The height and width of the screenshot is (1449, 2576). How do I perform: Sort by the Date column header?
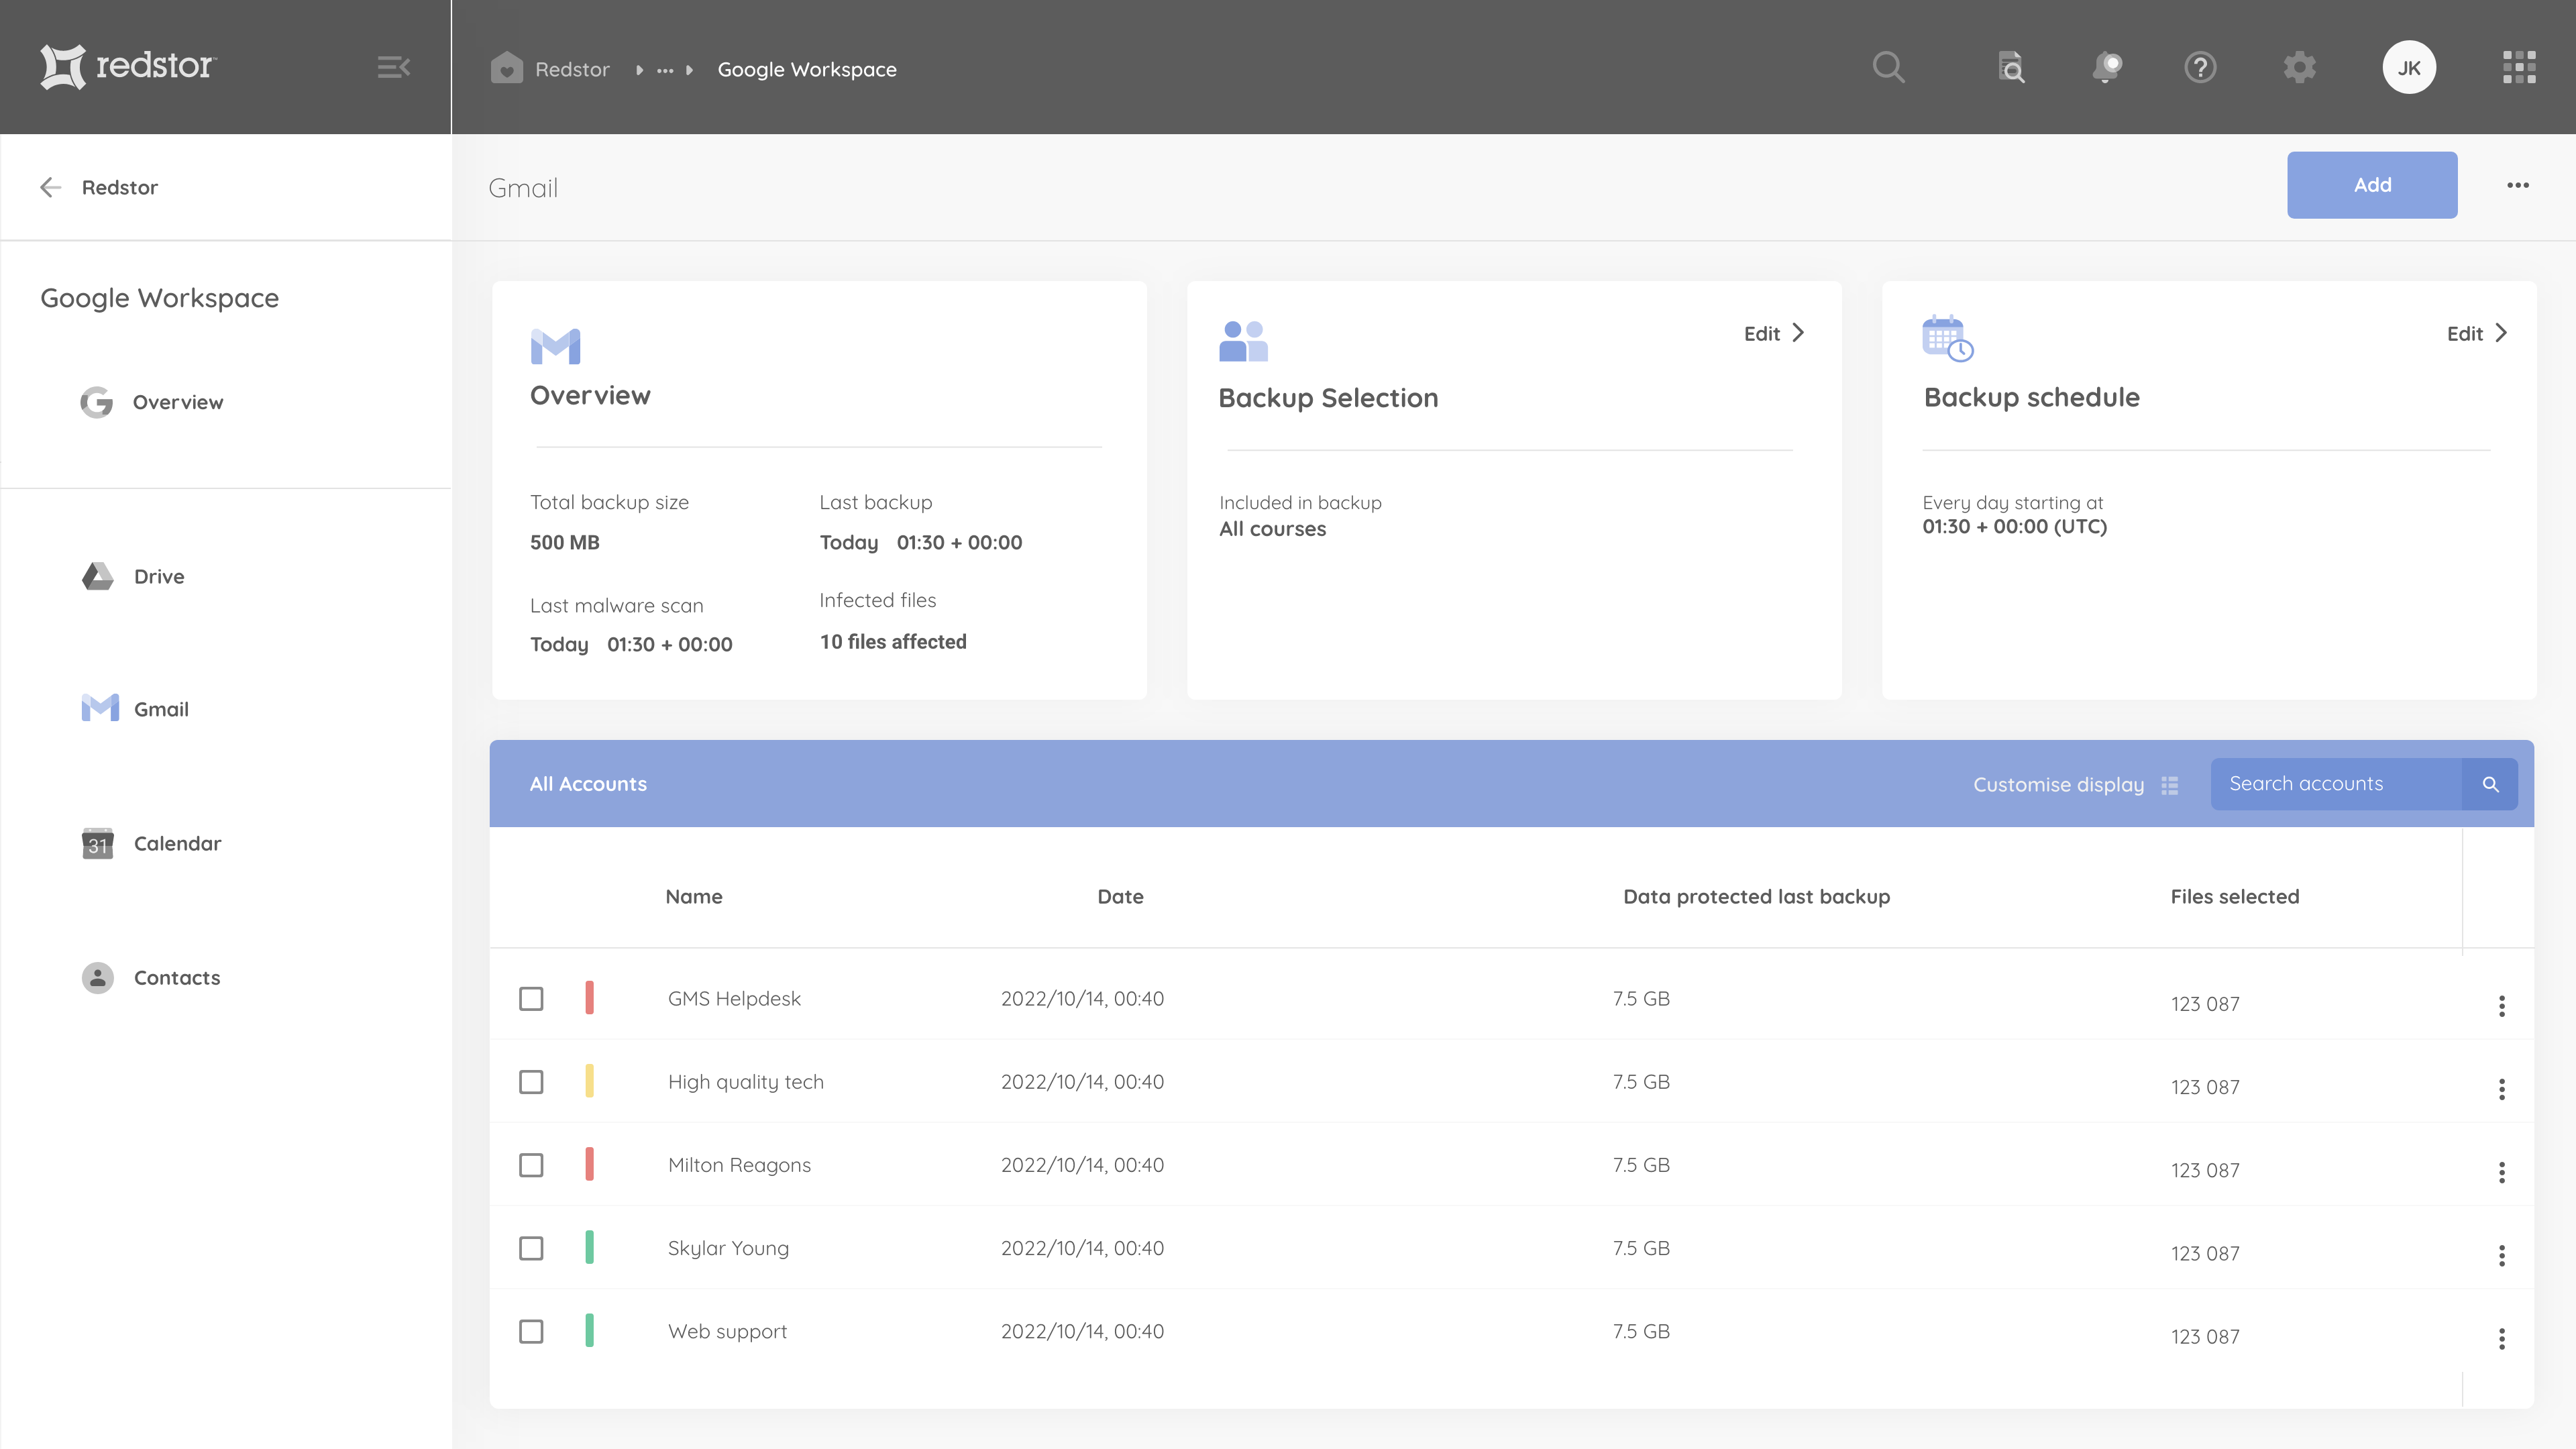(x=1120, y=896)
